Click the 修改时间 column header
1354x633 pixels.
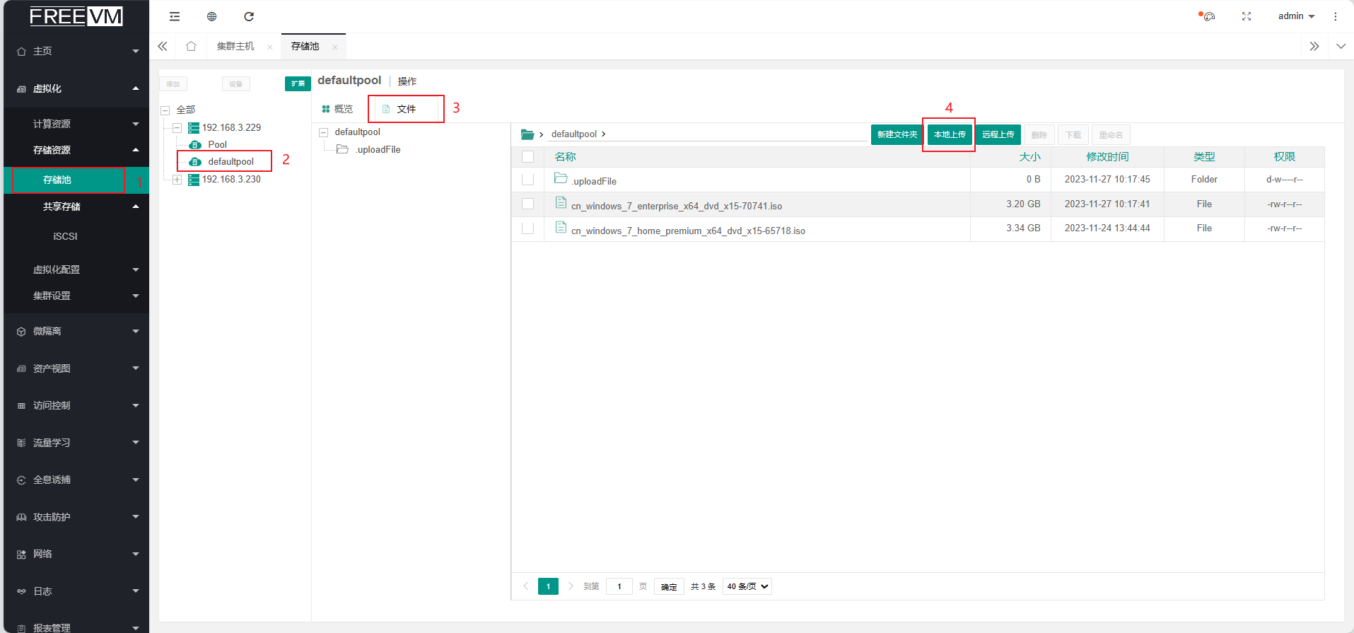click(x=1107, y=157)
